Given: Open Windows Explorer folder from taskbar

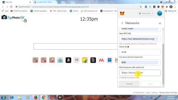Looking at the screenshot, I should click(x=20, y=97).
